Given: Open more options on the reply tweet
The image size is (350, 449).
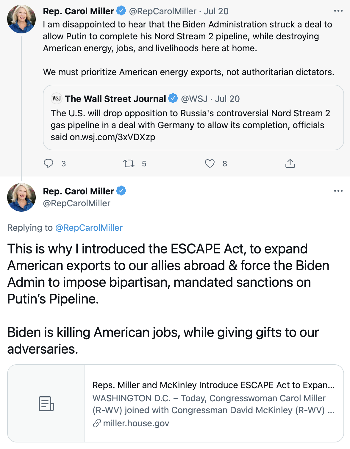Looking at the screenshot, I should pos(338,191).
